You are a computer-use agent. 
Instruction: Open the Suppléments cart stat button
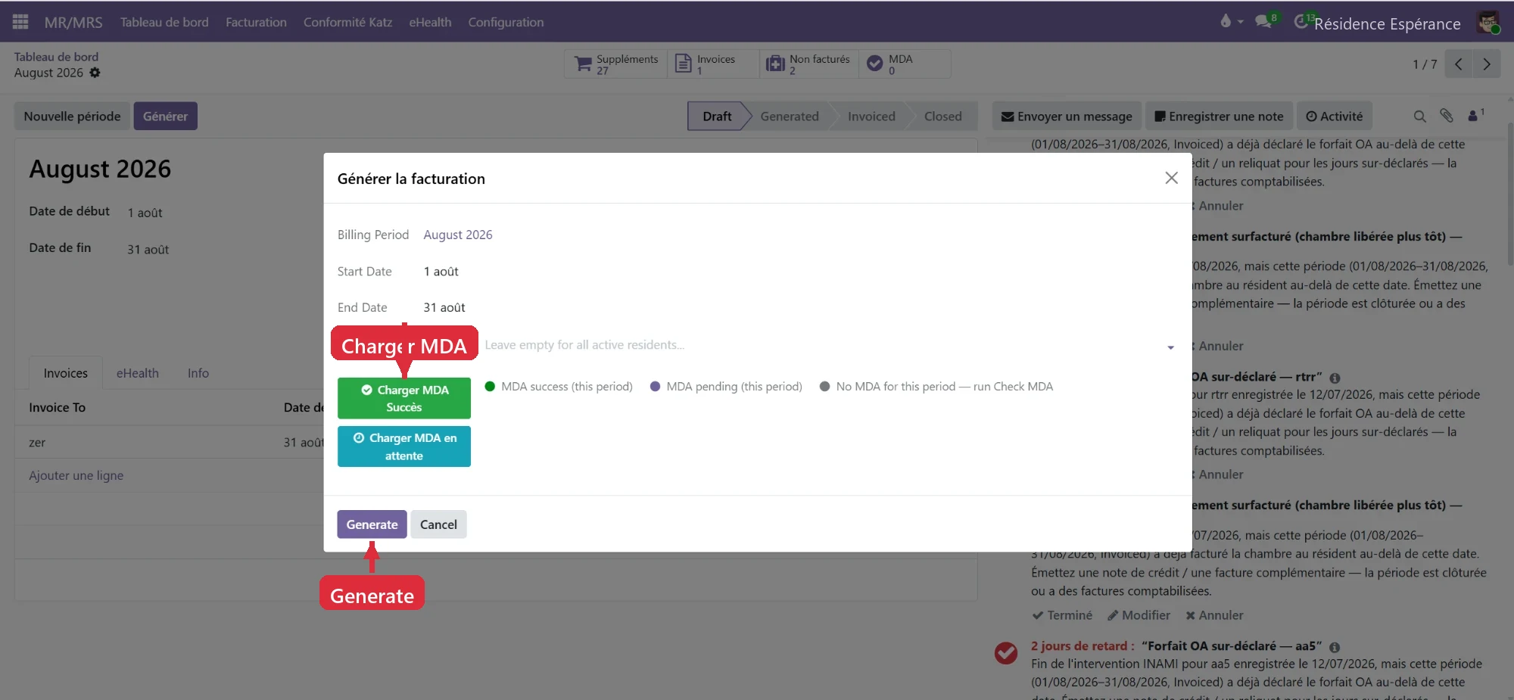pos(615,64)
